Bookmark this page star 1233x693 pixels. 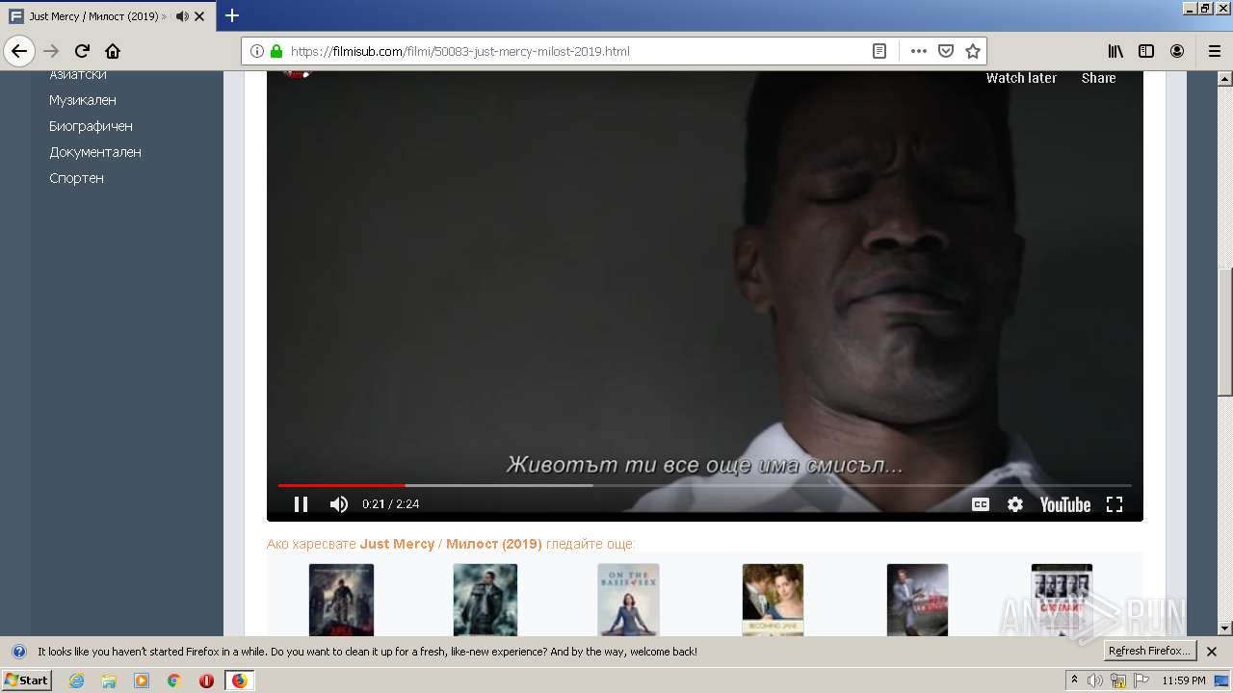tap(973, 51)
